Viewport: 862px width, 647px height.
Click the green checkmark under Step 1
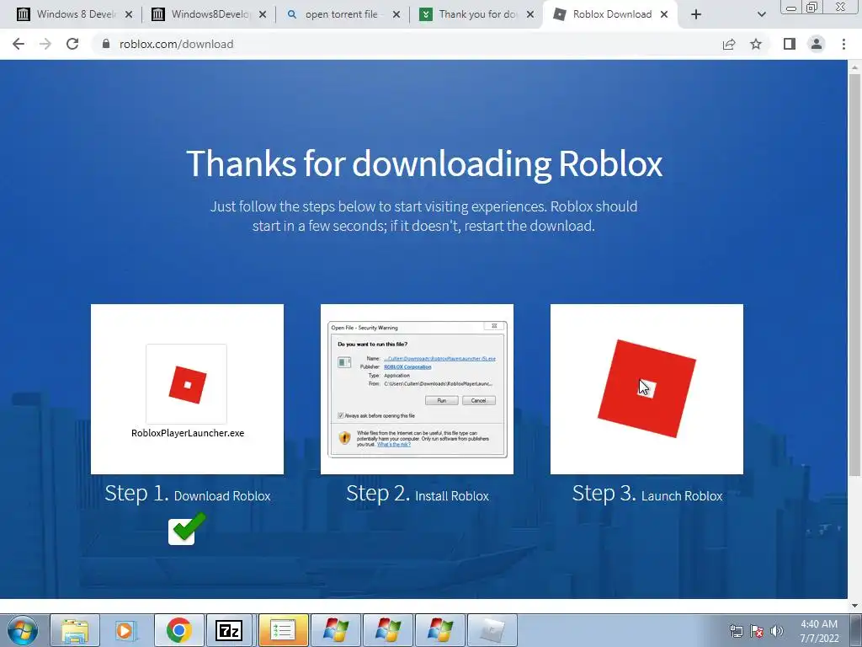[187, 529]
